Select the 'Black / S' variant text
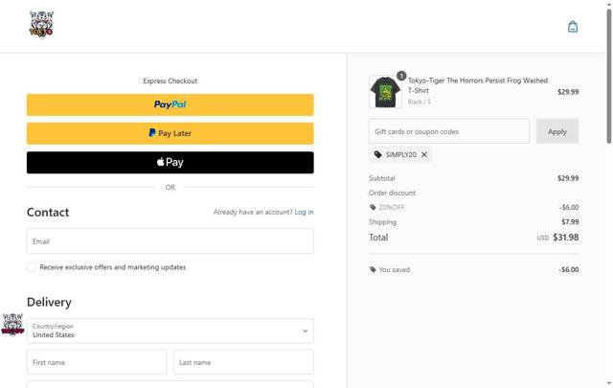The image size is (613, 388). 420,102
